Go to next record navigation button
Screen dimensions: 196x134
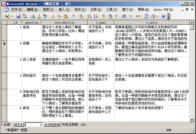(x=46, y=125)
